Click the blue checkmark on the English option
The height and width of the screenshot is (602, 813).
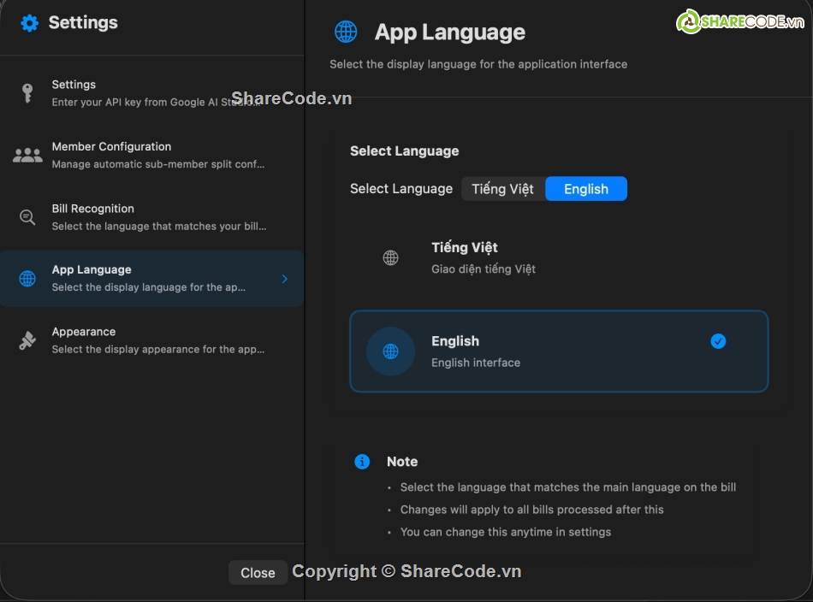[718, 341]
